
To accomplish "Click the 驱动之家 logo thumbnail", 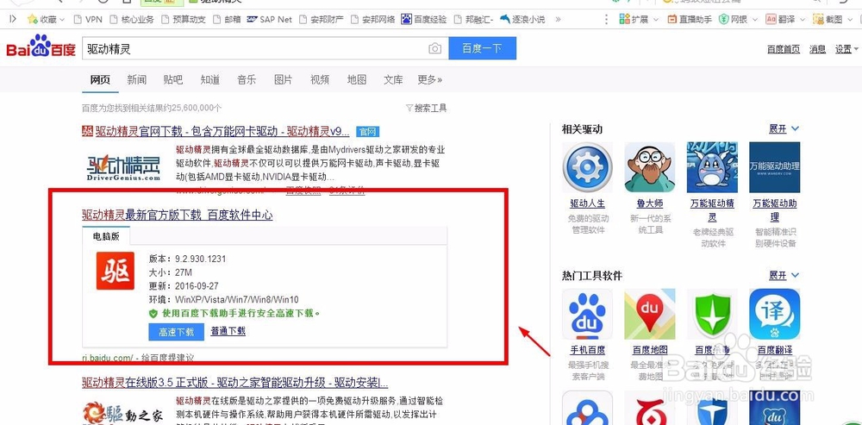I will coord(123,413).
